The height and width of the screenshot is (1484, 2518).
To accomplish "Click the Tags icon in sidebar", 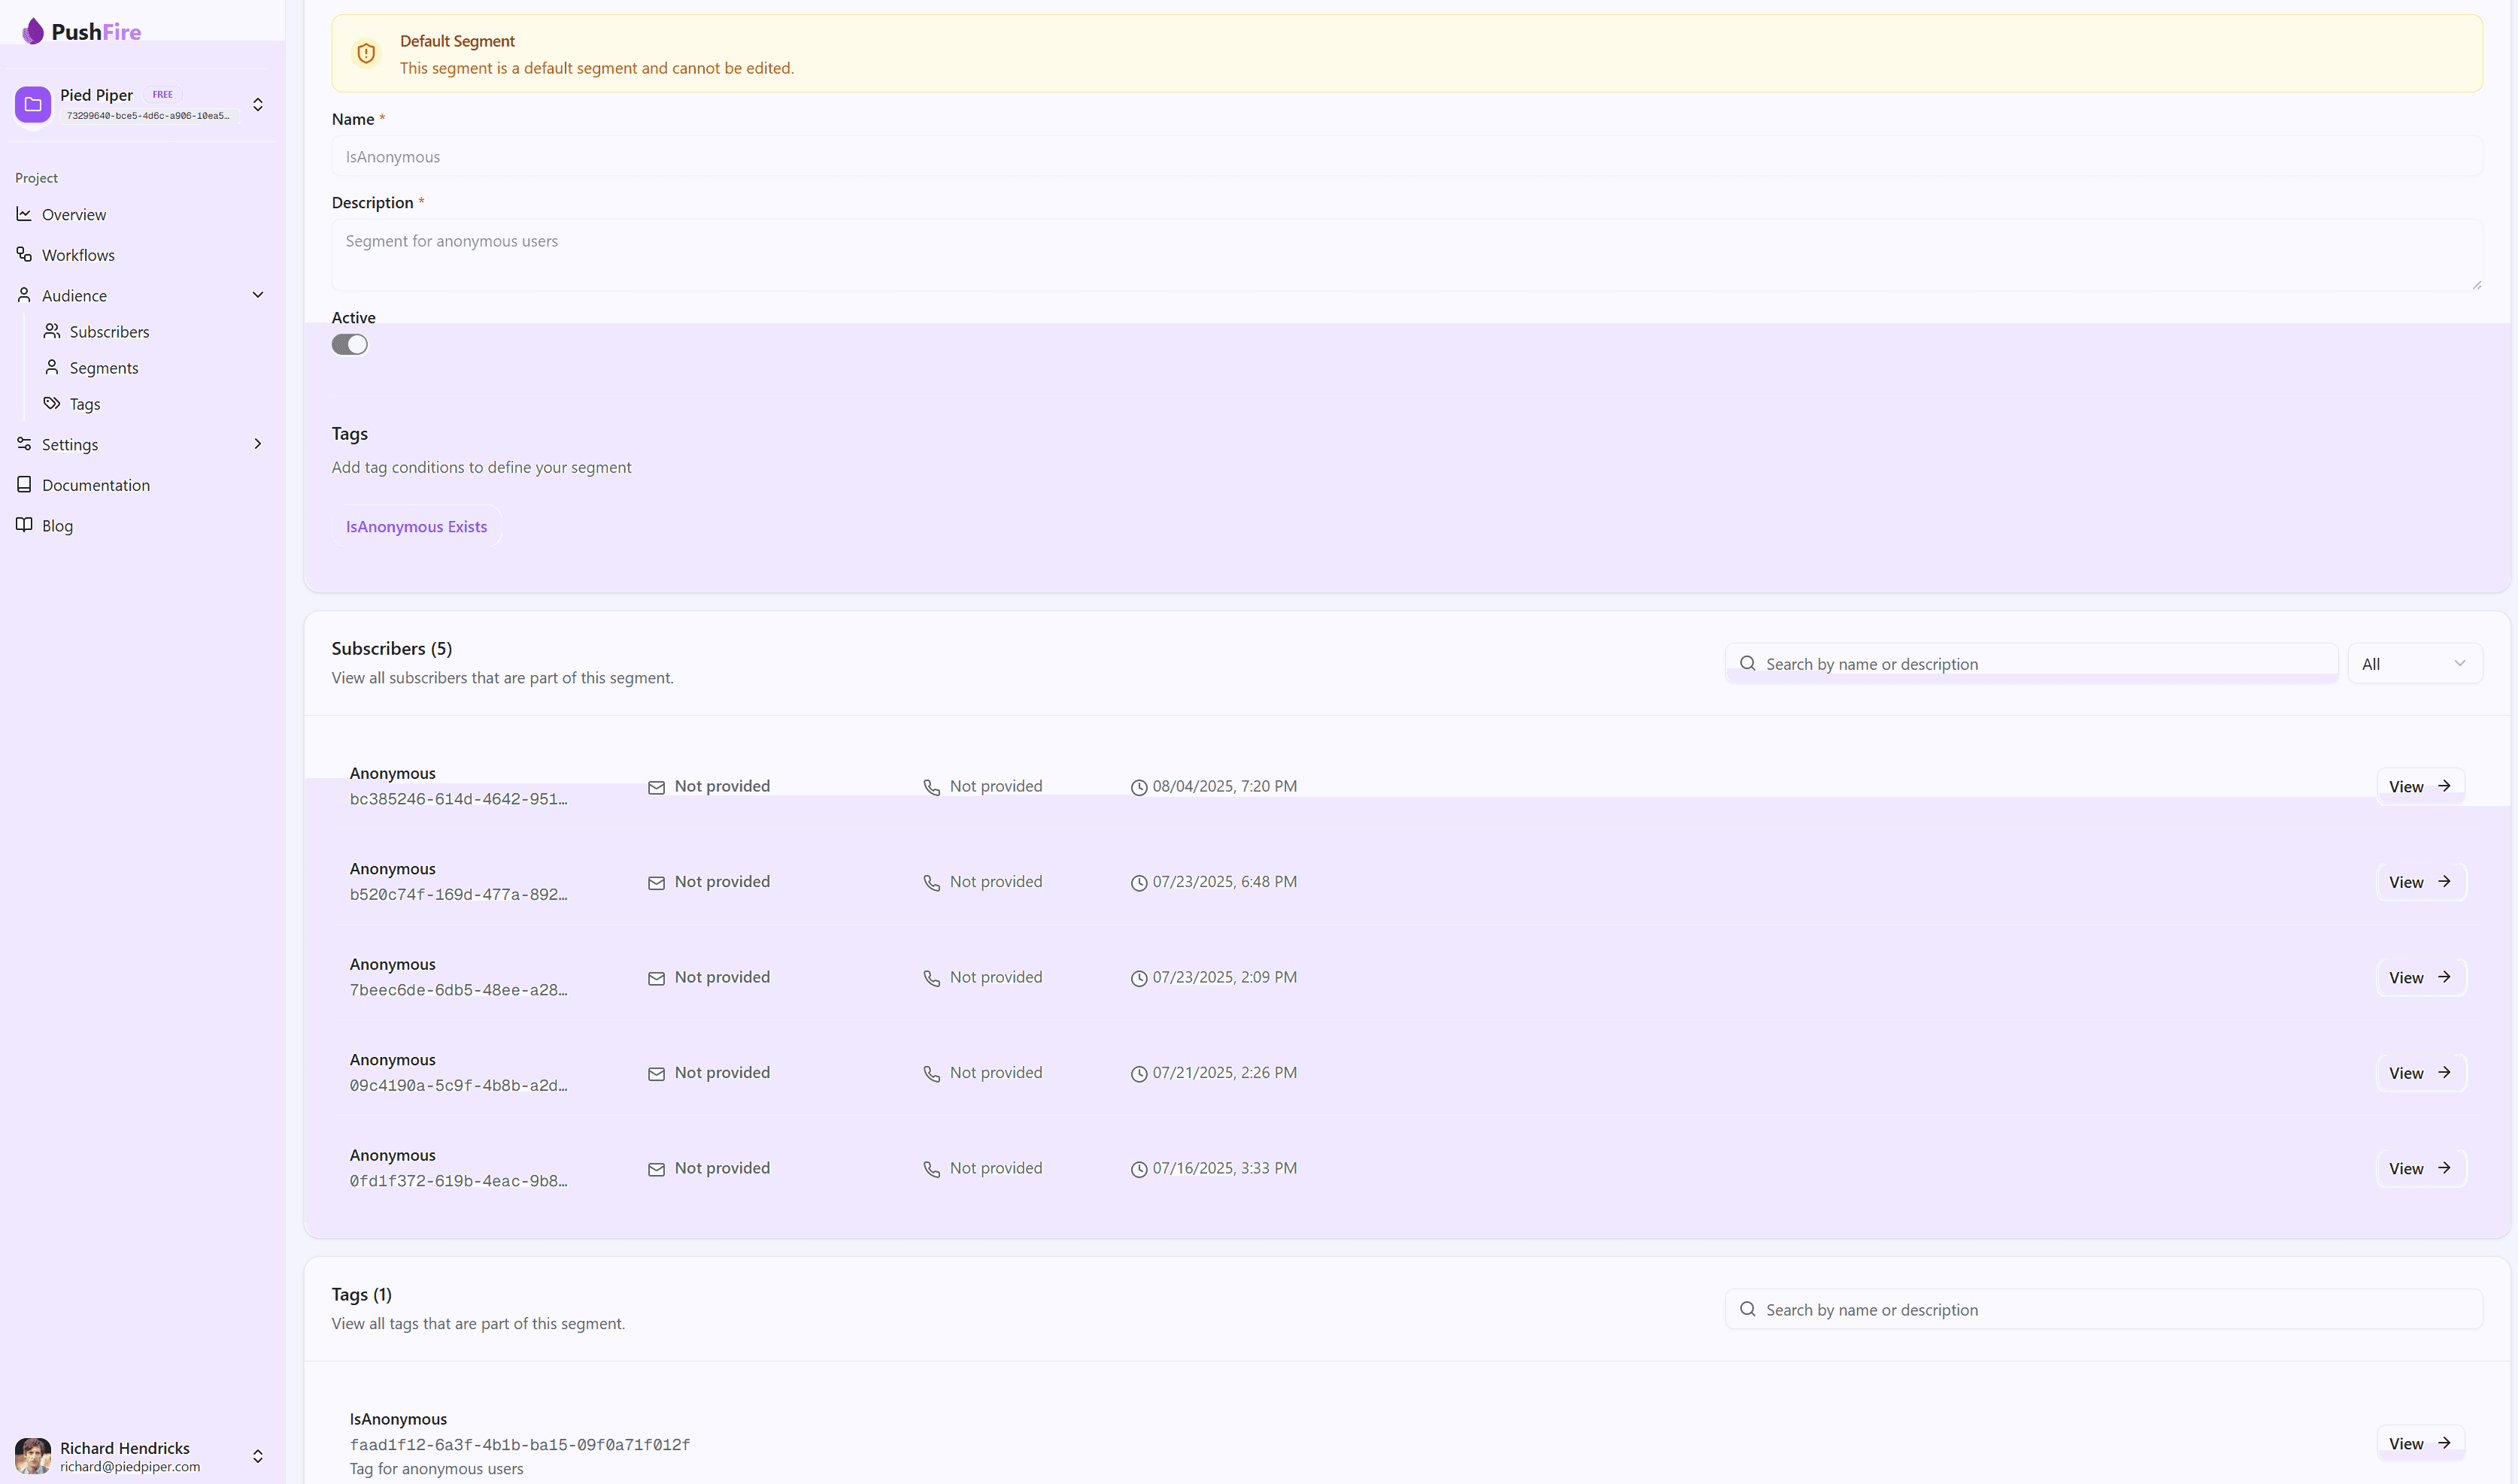I will point(52,403).
